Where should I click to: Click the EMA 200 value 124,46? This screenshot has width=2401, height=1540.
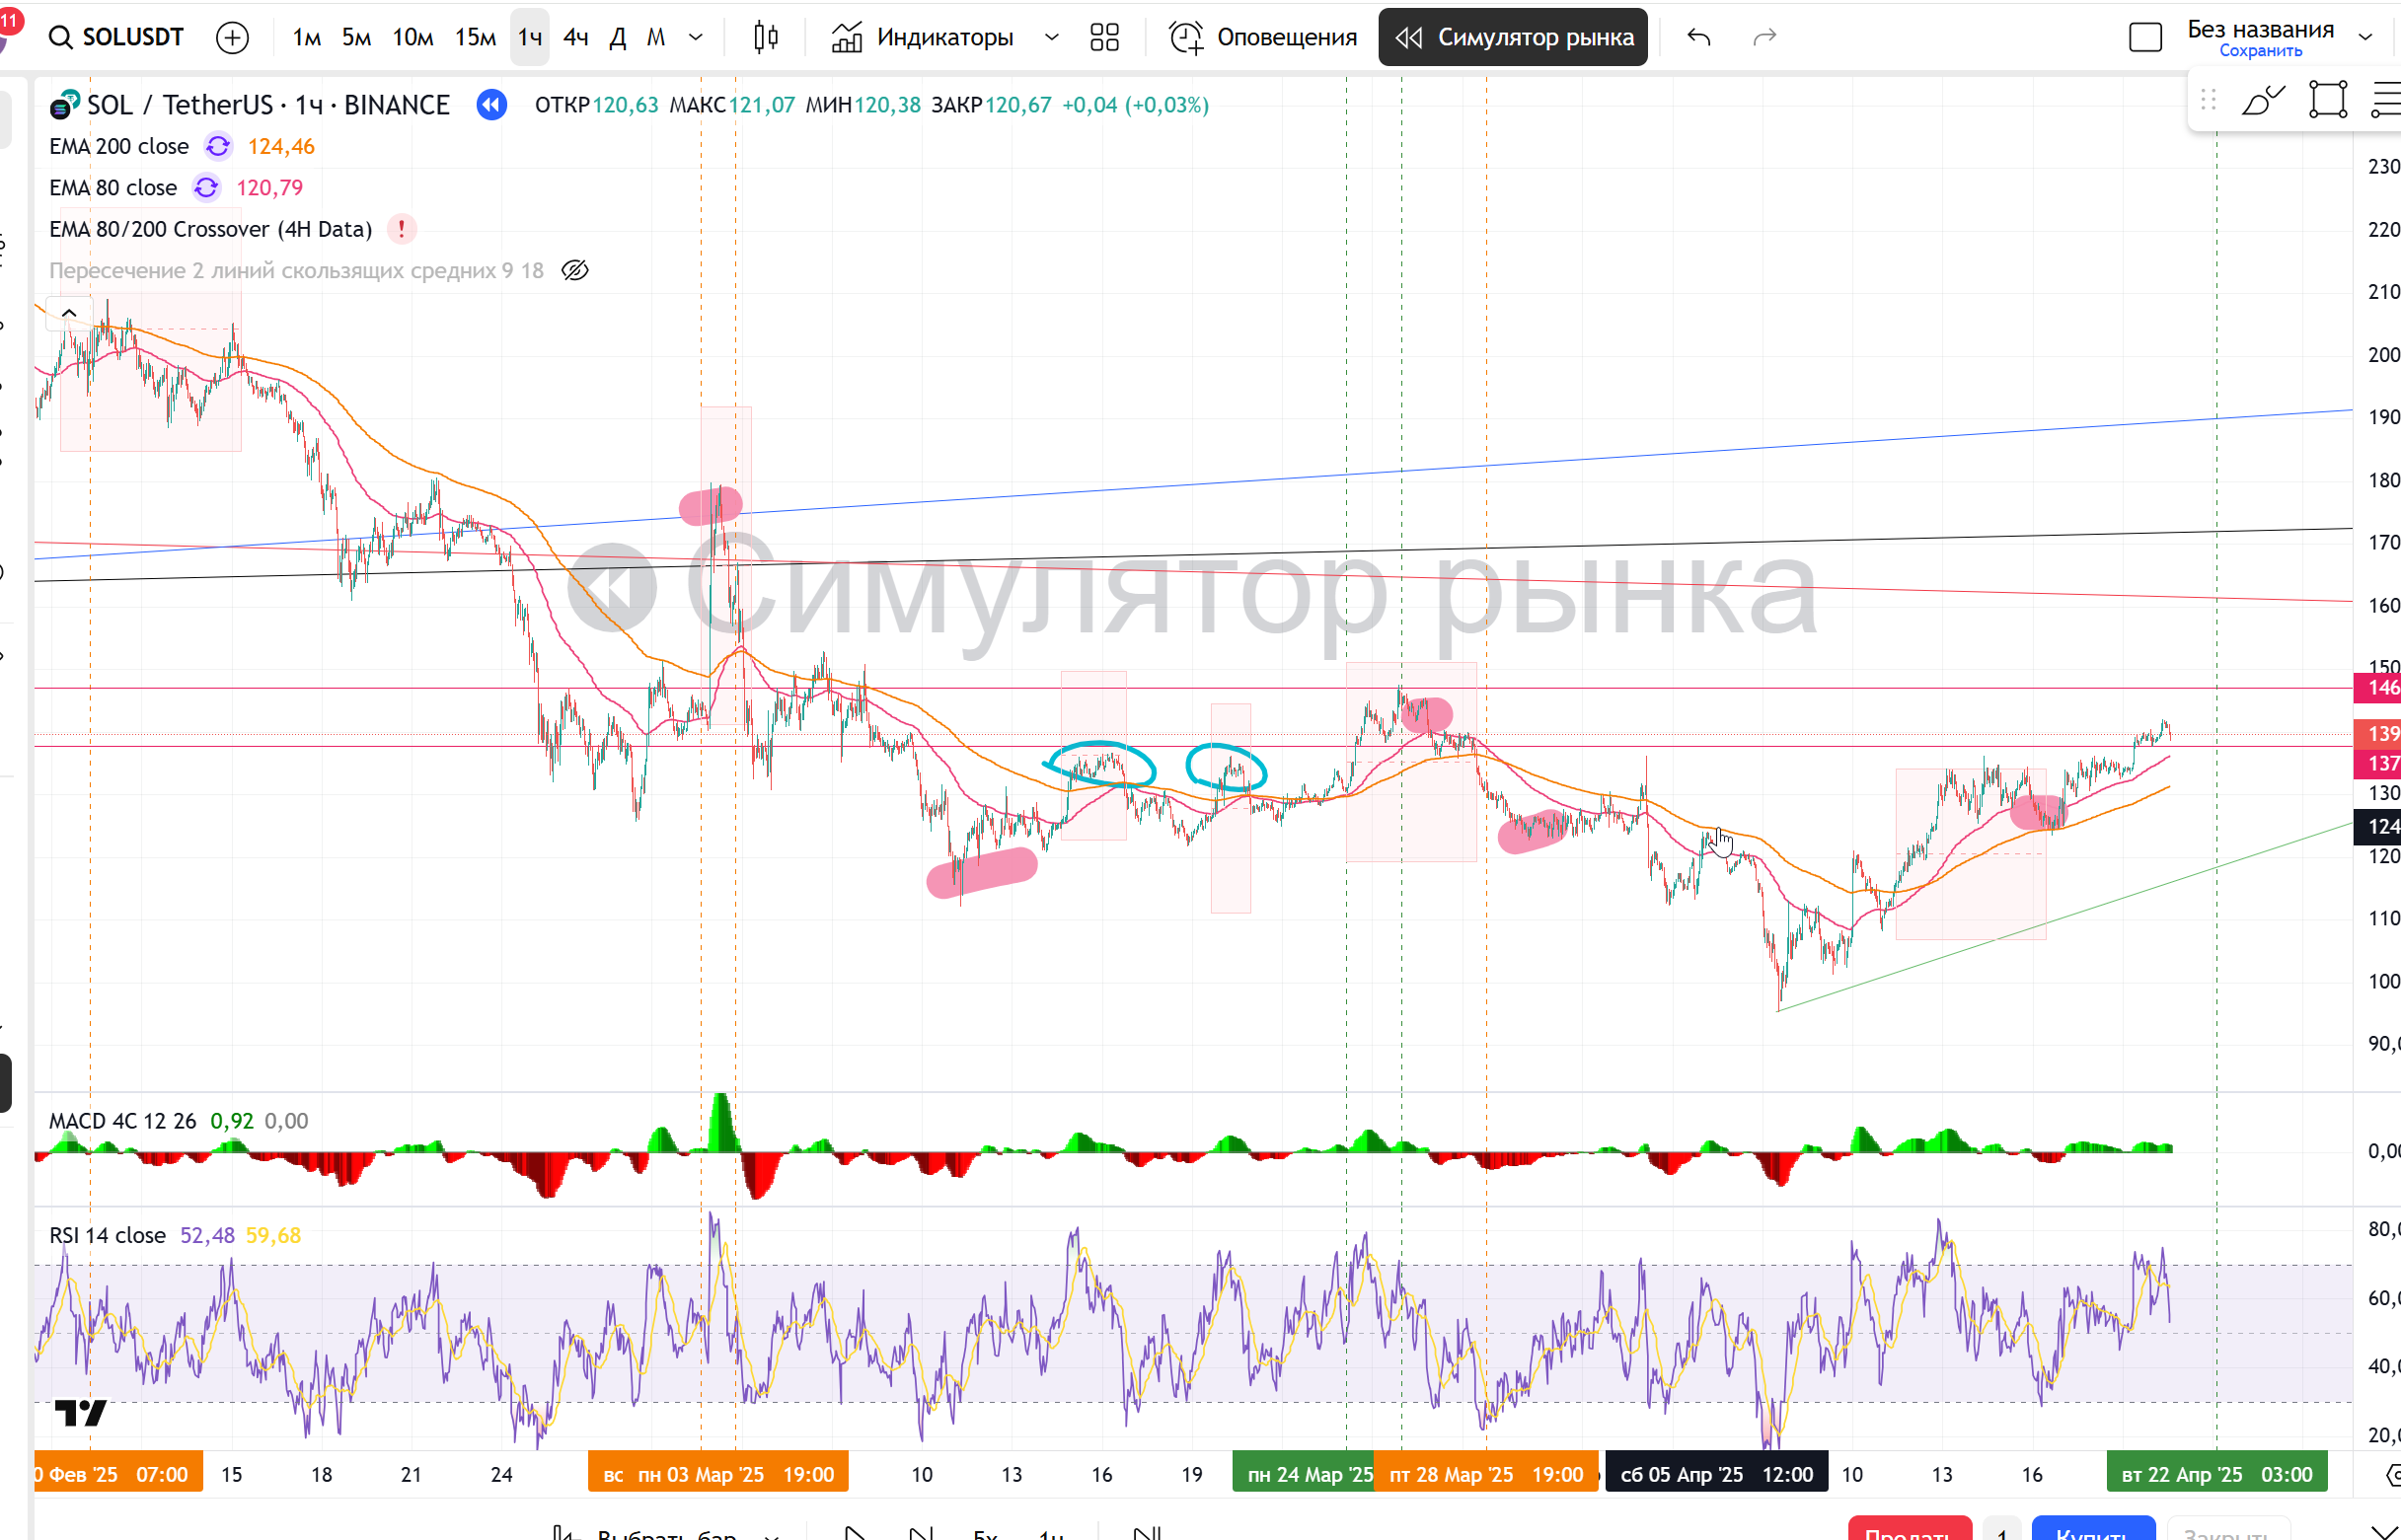[x=281, y=146]
